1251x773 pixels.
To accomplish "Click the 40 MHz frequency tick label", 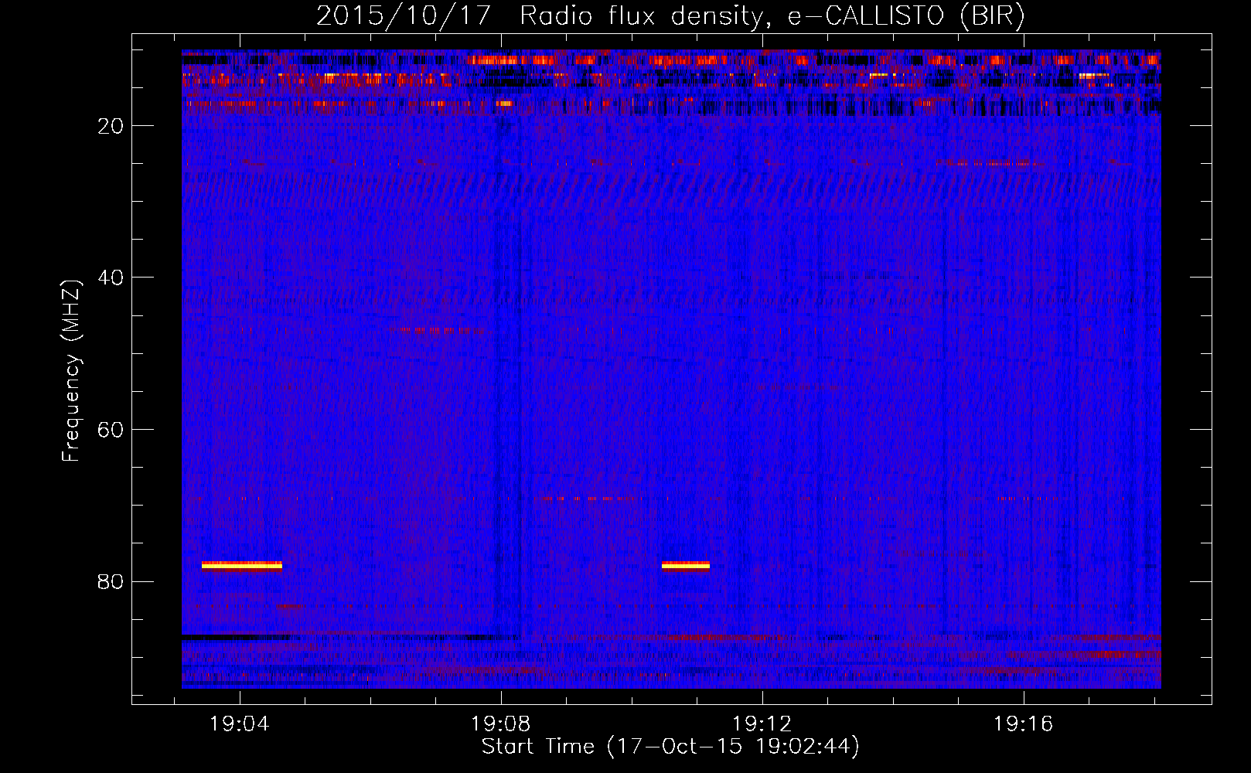I will [111, 278].
